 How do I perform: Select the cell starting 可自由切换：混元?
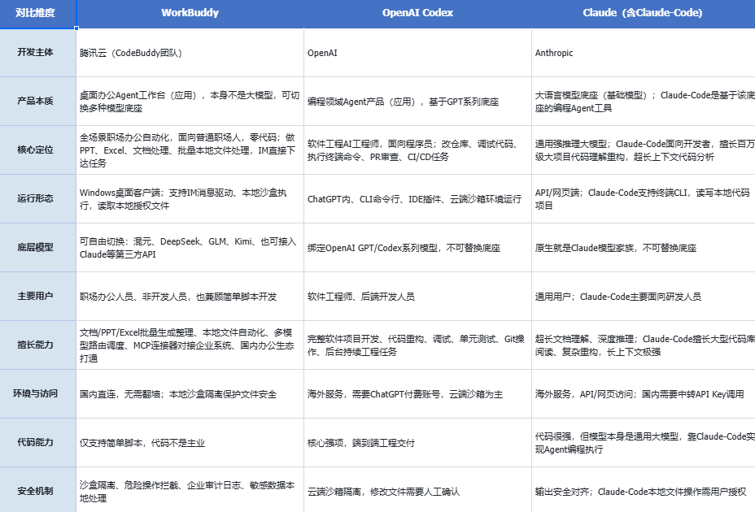click(190, 247)
